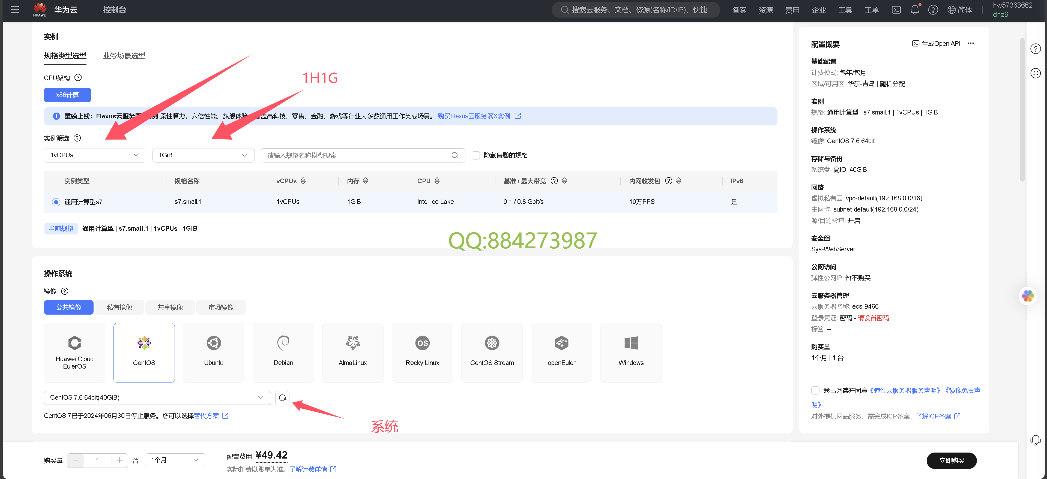Click the search magnifier in the spec name field
1047x479 pixels.
[x=455, y=155]
